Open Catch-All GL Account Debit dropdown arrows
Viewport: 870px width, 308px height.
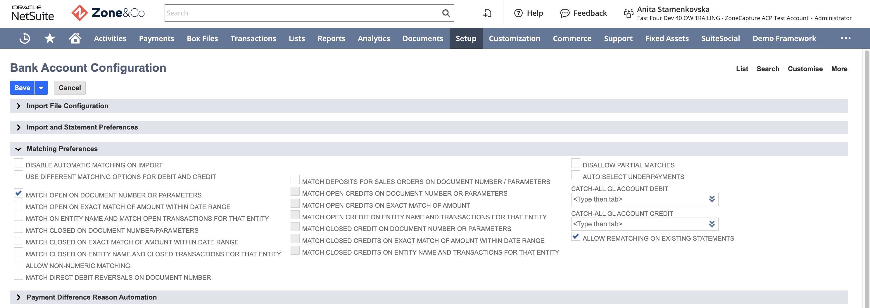pyautogui.click(x=712, y=199)
